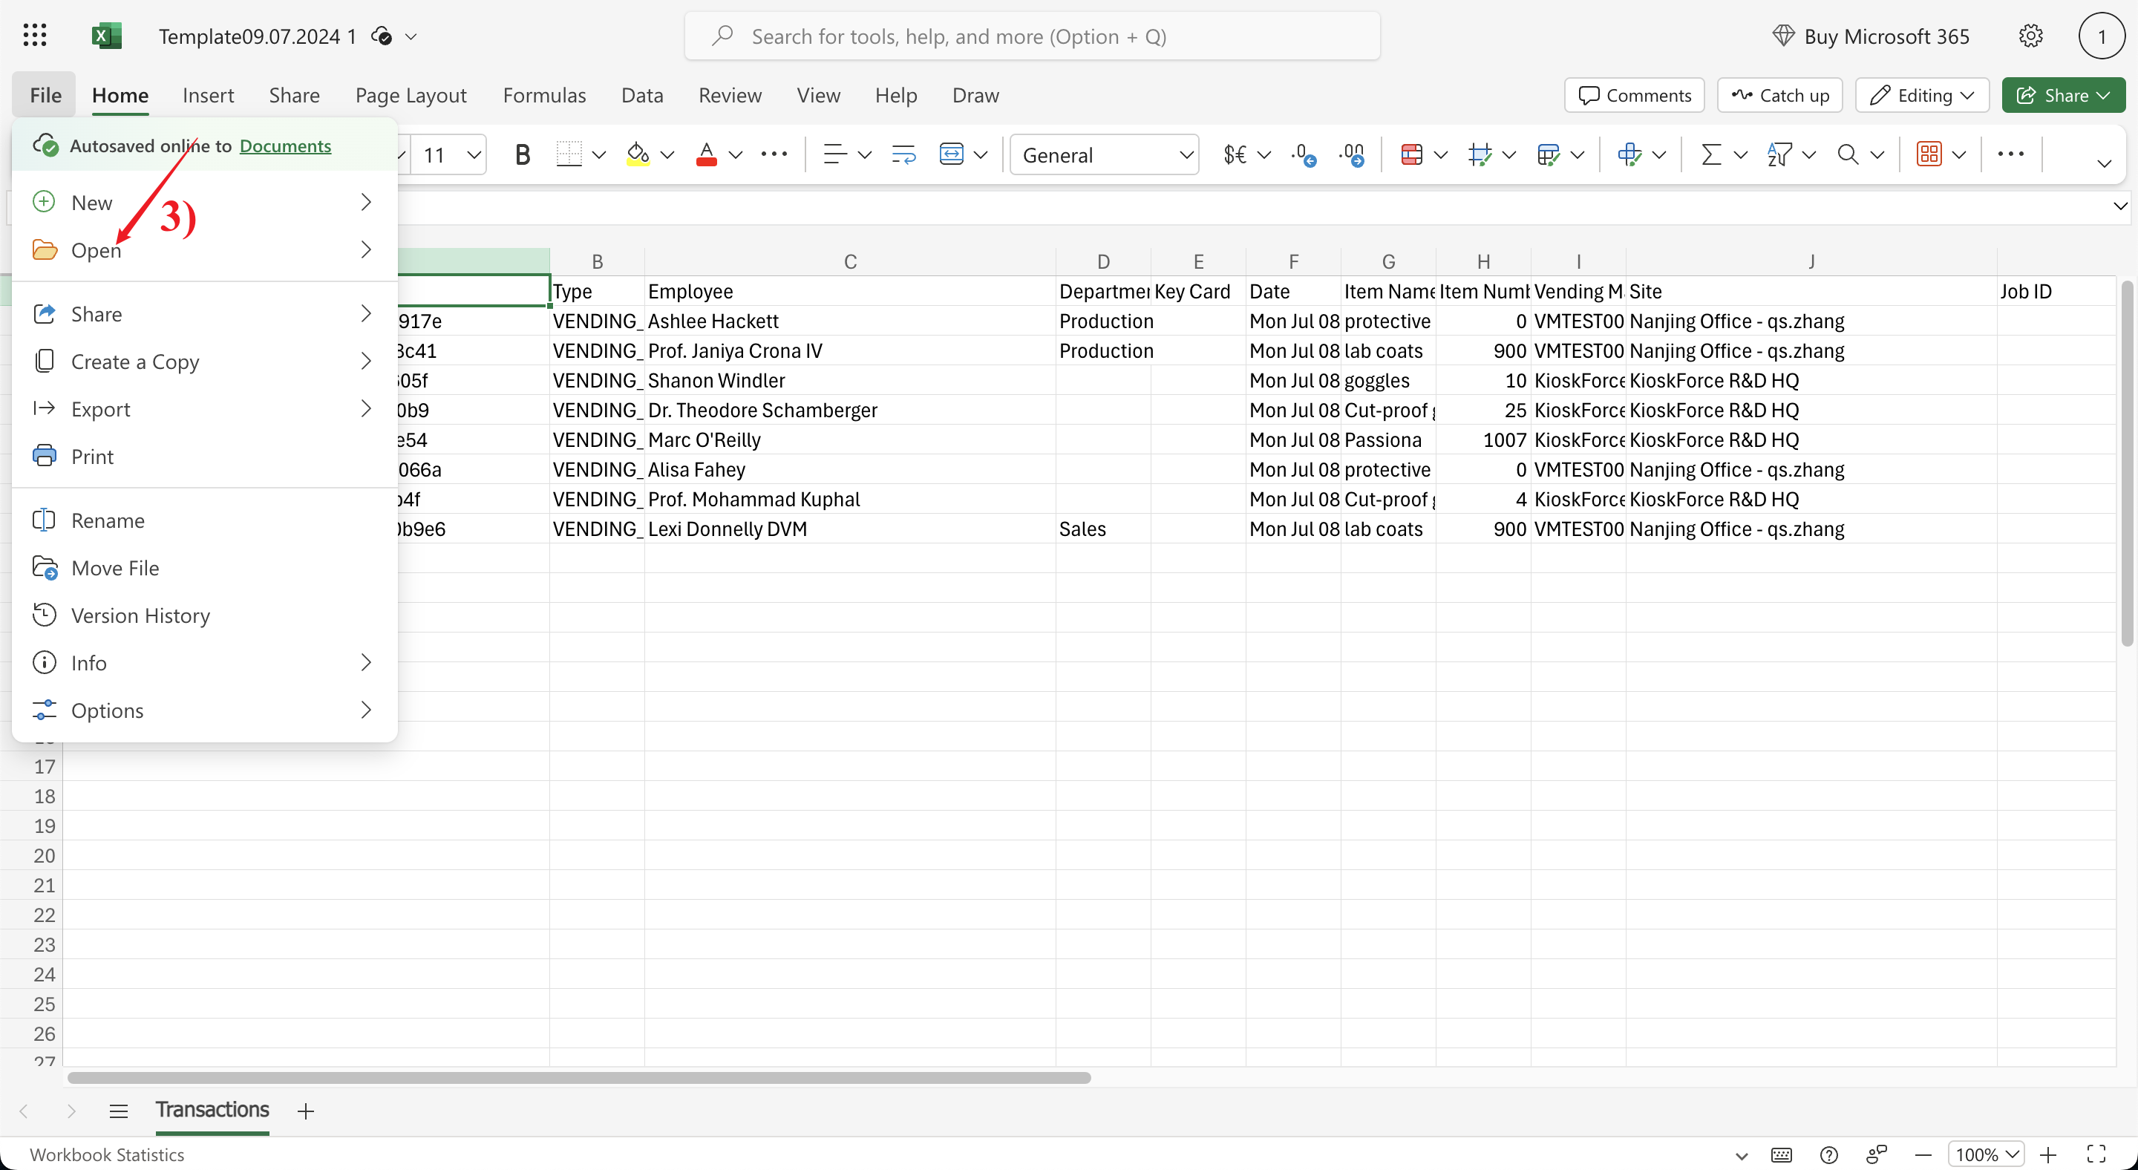Open the Documents link
This screenshot has width=2138, height=1170.
pos(286,146)
